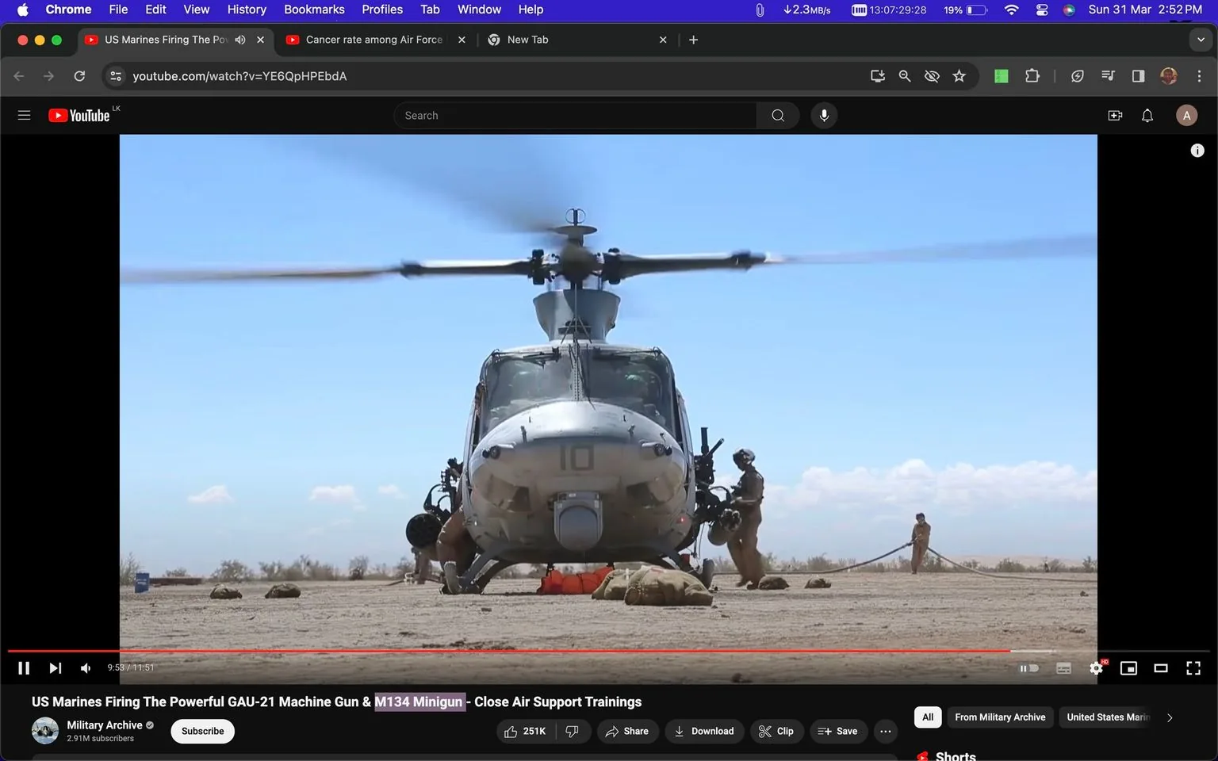1218x761 pixels.
Task: Switch to theater mode
Action: click(x=1161, y=667)
